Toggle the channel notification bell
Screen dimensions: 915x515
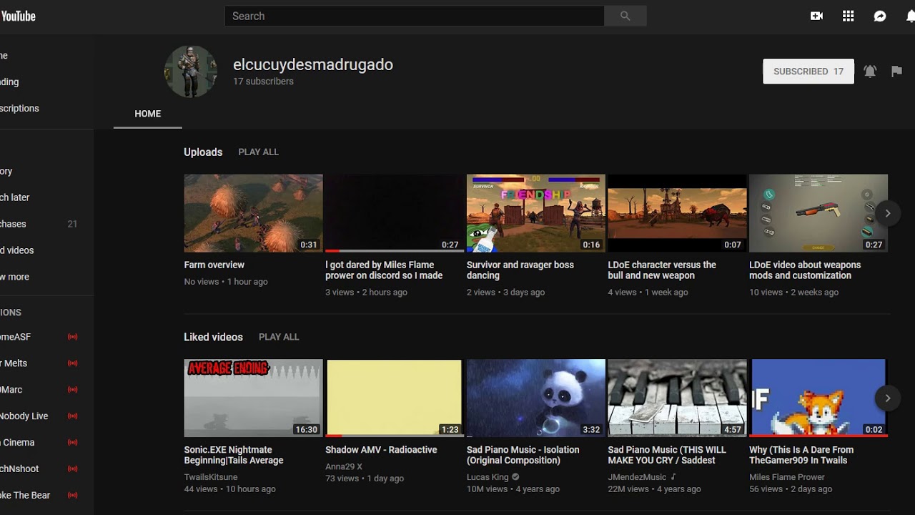pyautogui.click(x=870, y=72)
